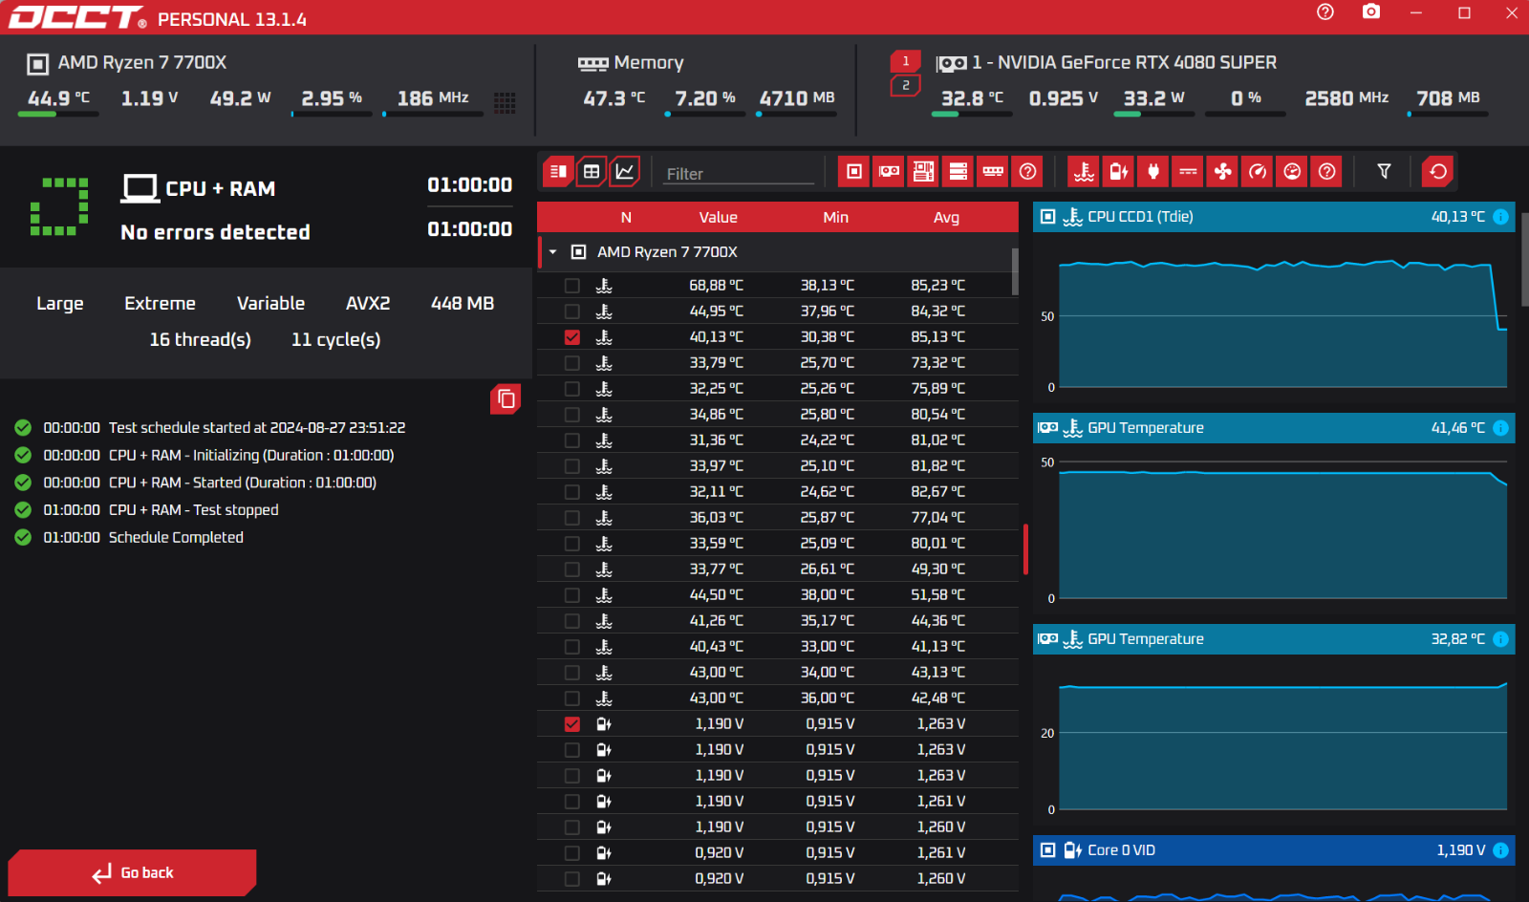This screenshot has height=902, width=1529.
Task: Filter sensors by the memory module icon
Action: (x=993, y=171)
